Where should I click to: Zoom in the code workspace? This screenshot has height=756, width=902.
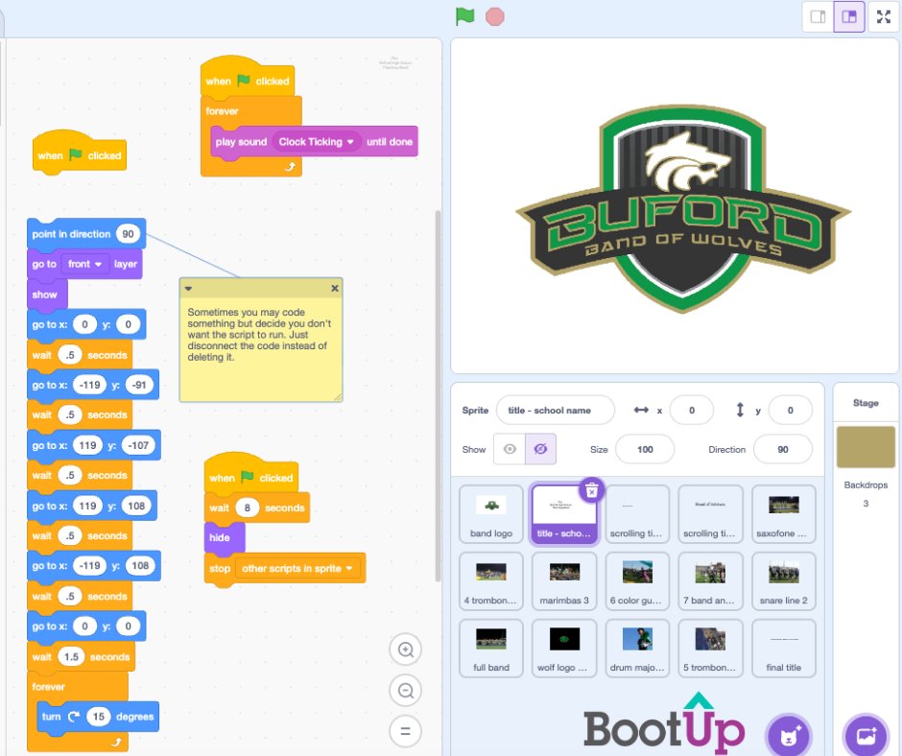point(406,650)
